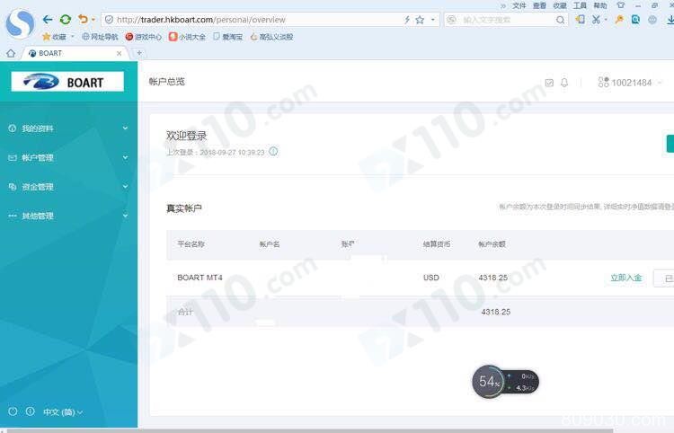Open the 查看 menu

click(x=539, y=5)
